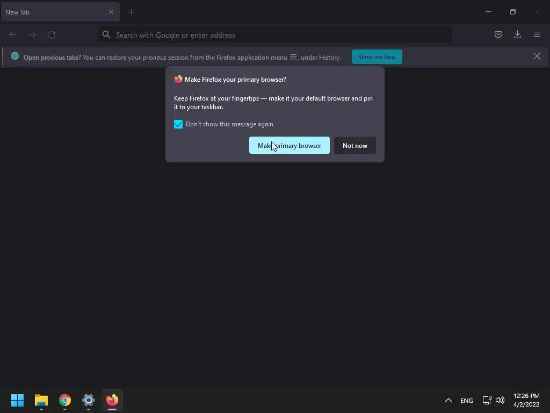Focus the Search with Google address bar
This screenshot has width=550, height=413.
[275, 35]
